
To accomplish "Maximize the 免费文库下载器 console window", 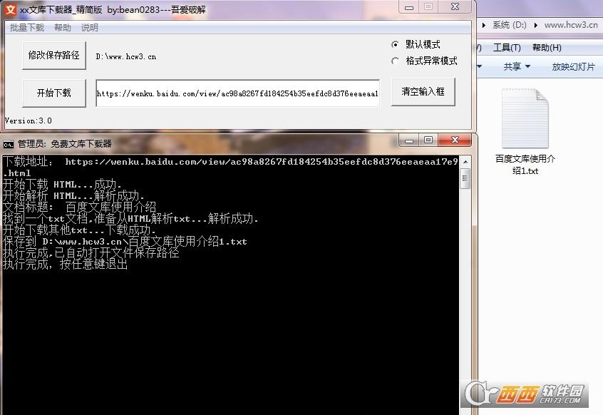I will pyautogui.click(x=428, y=140).
